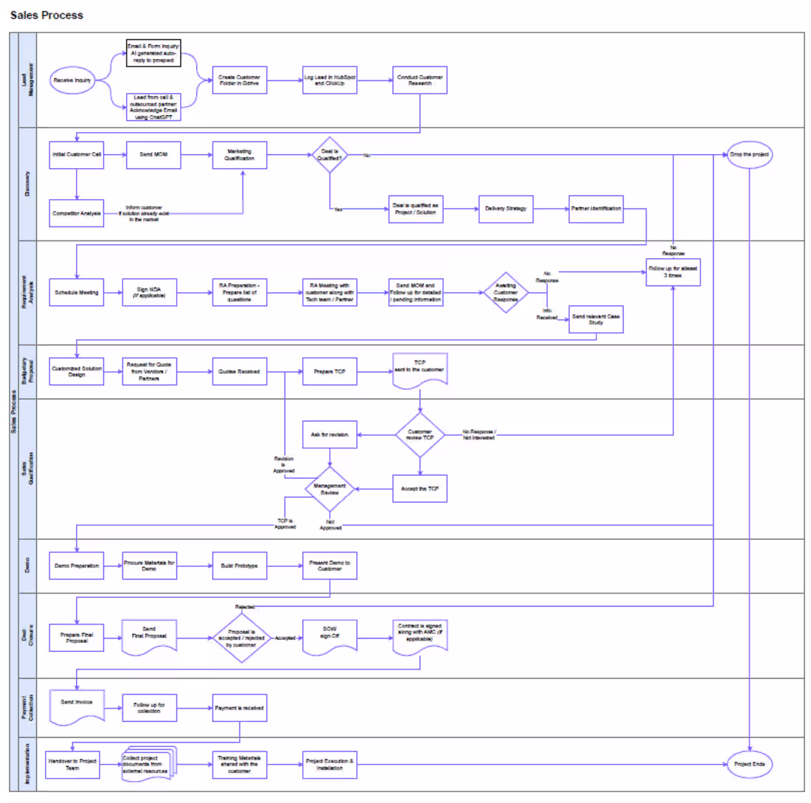
Task: Click the Schedule Meeting step
Action: pos(77,292)
